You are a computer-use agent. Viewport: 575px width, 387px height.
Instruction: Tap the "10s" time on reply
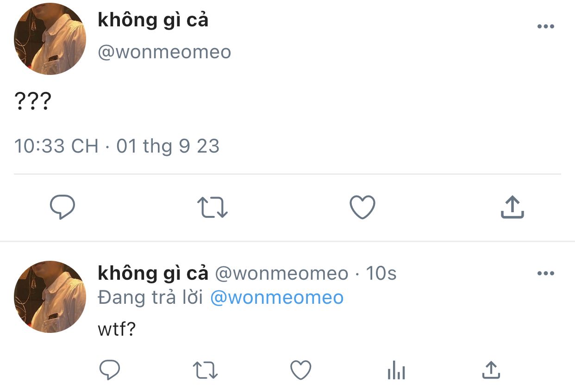click(x=381, y=274)
